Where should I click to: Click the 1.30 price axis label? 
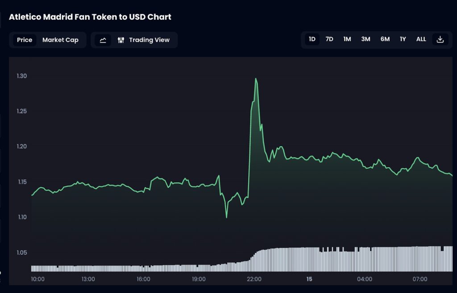pos(22,76)
